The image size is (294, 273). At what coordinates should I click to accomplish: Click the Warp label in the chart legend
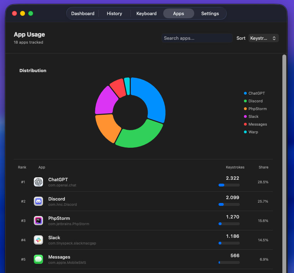253,132
